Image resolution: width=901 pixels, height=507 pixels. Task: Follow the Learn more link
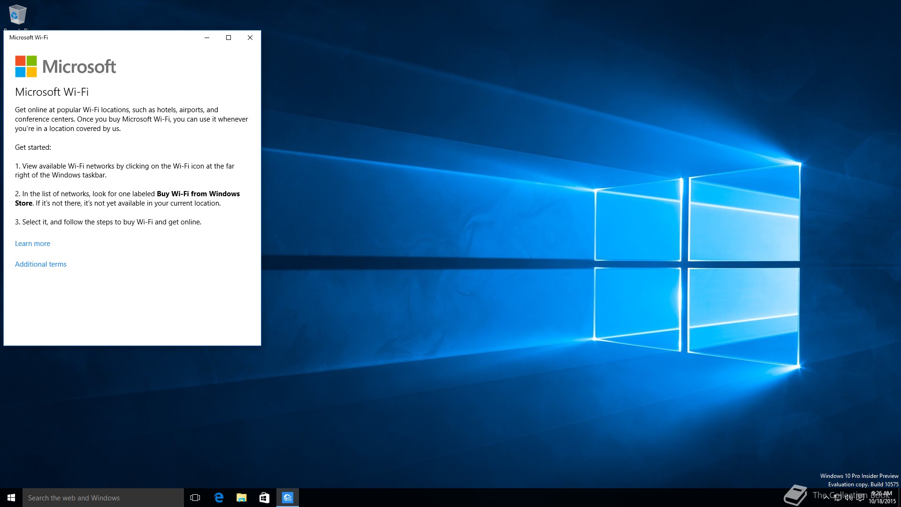click(32, 244)
